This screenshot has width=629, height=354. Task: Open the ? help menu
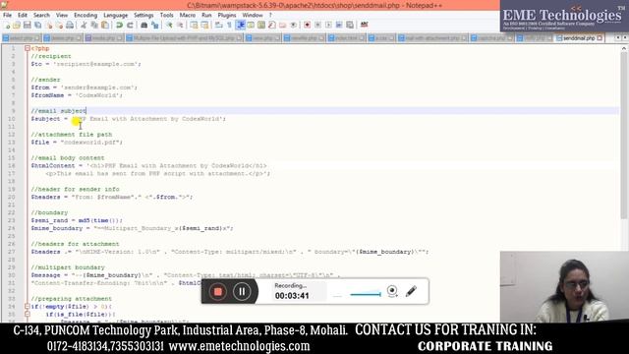coord(270,16)
